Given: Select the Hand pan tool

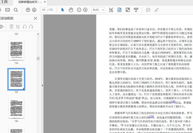Looking at the screenshot, I should click(71, 10).
